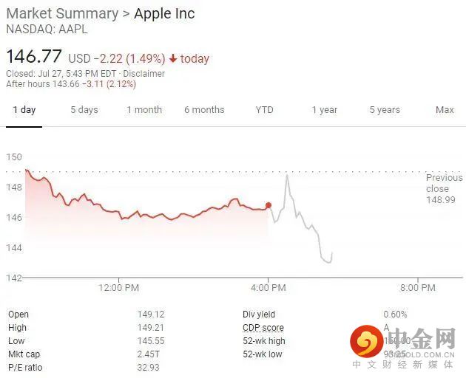This screenshot has width=466, height=378.
Task: Select the YTD range tab
Action: pyautogui.click(x=264, y=110)
